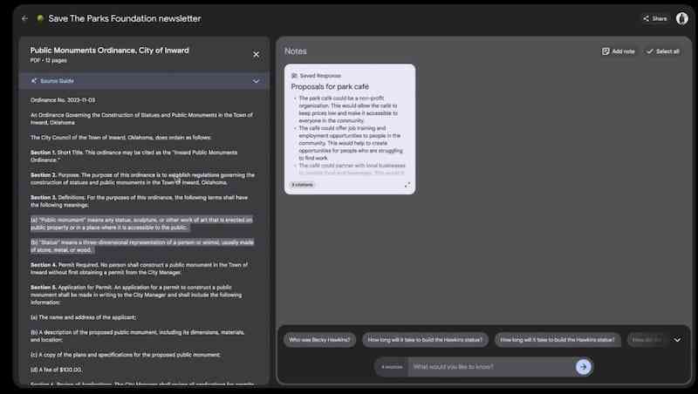This screenshot has height=394, width=698.
Task: Open the user profile avatar
Action: [x=682, y=18]
